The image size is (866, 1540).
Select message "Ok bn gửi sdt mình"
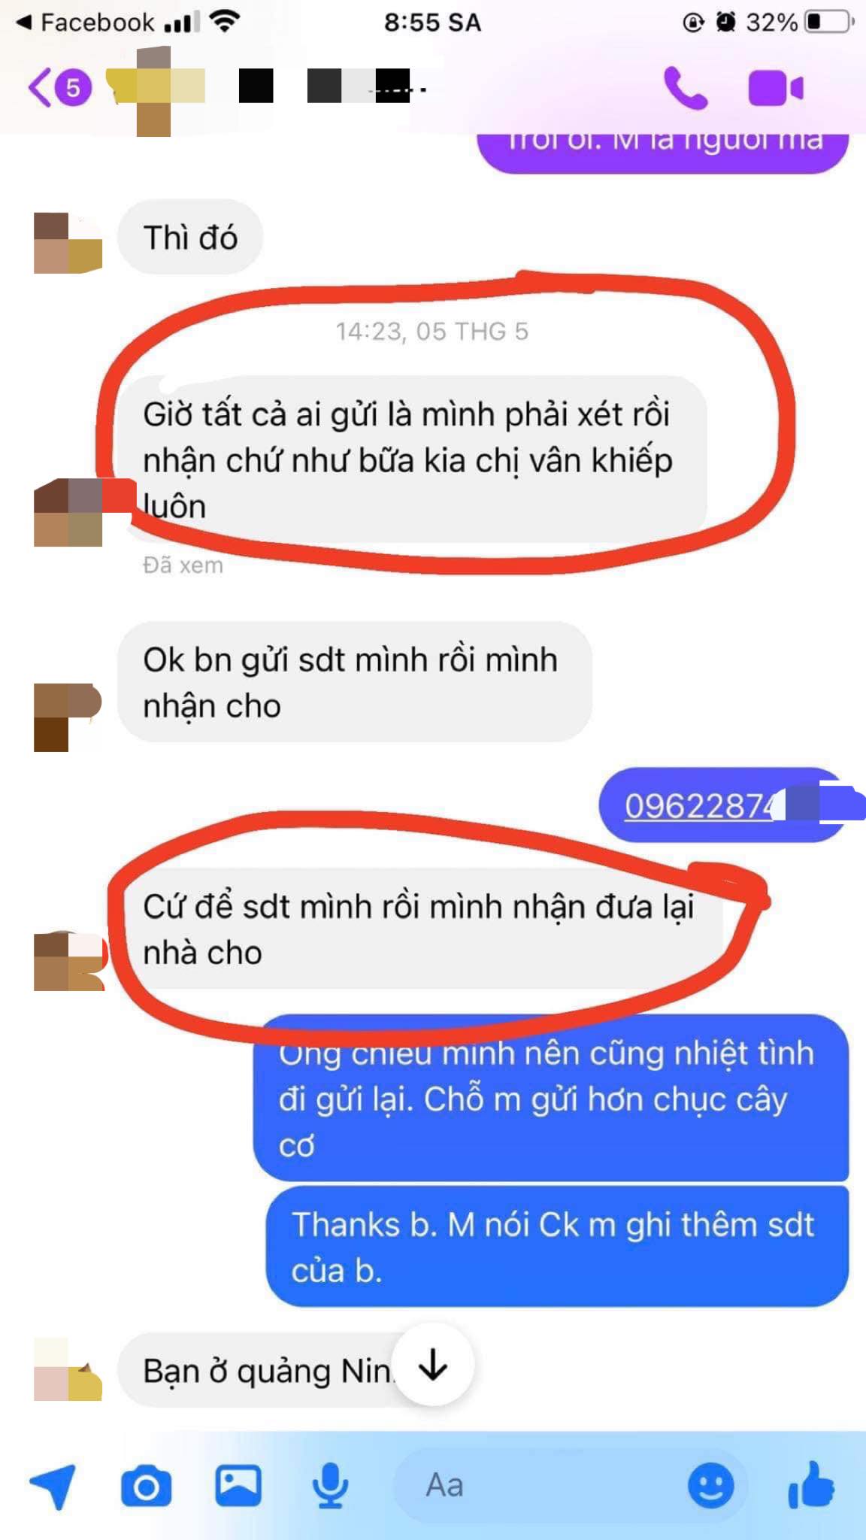pos(354,682)
